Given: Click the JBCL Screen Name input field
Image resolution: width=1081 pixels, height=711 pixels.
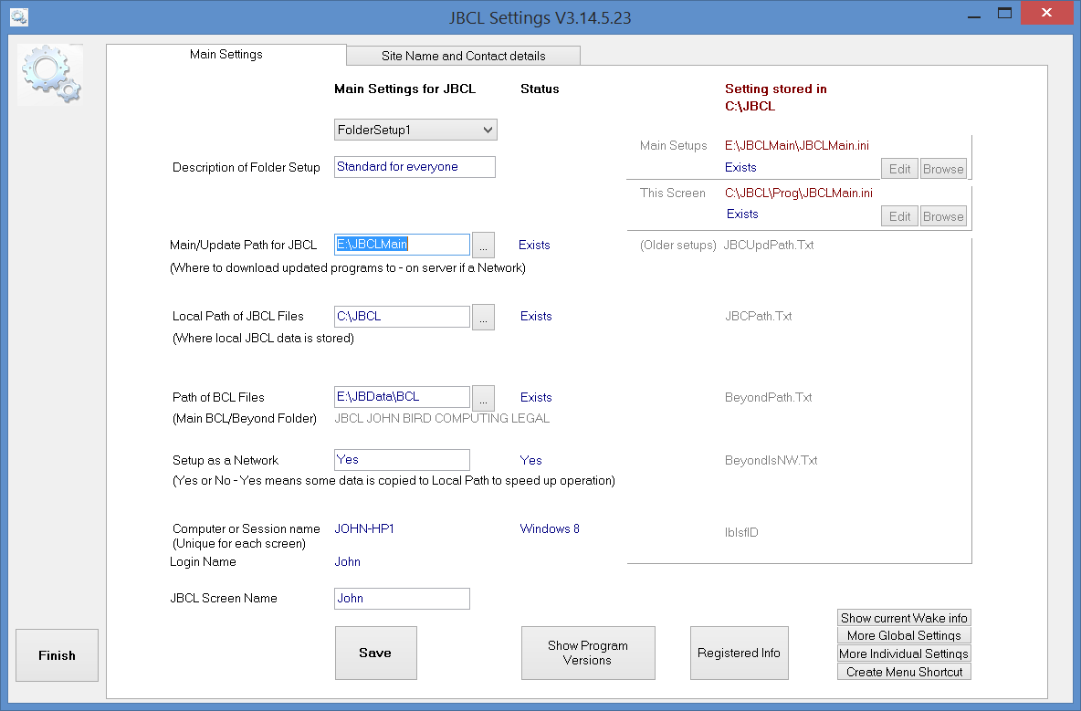Looking at the screenshot, I should [402, 598].
